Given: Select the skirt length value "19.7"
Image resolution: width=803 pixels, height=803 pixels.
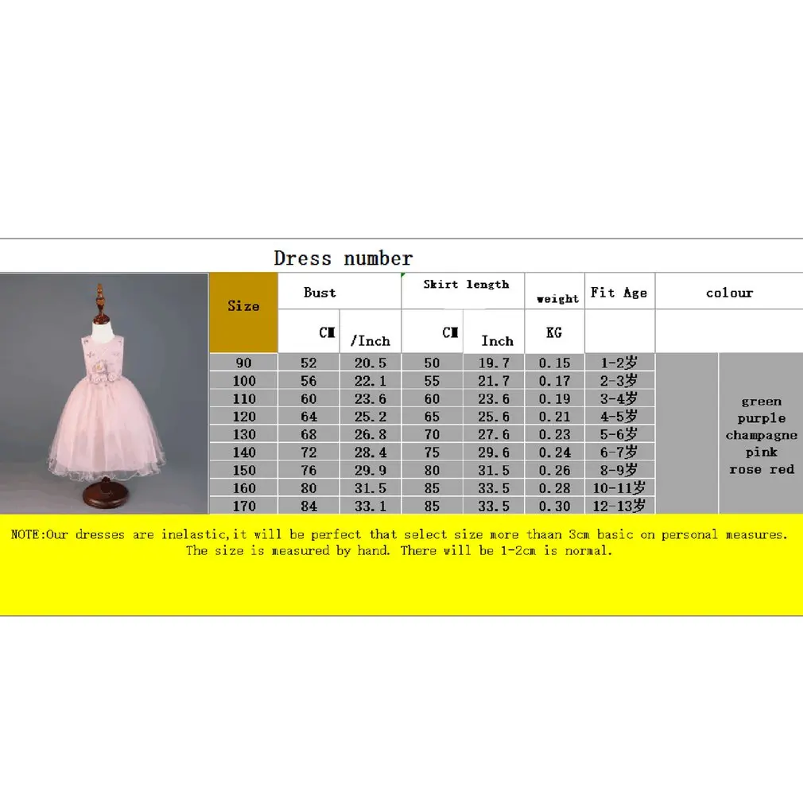Looking at the screenshot, I should [494, 363].
